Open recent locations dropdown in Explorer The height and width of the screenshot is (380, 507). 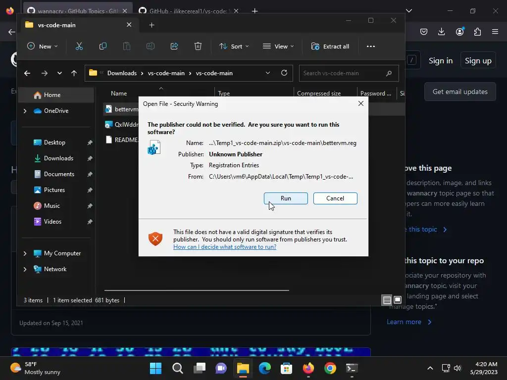coord(59,73)
